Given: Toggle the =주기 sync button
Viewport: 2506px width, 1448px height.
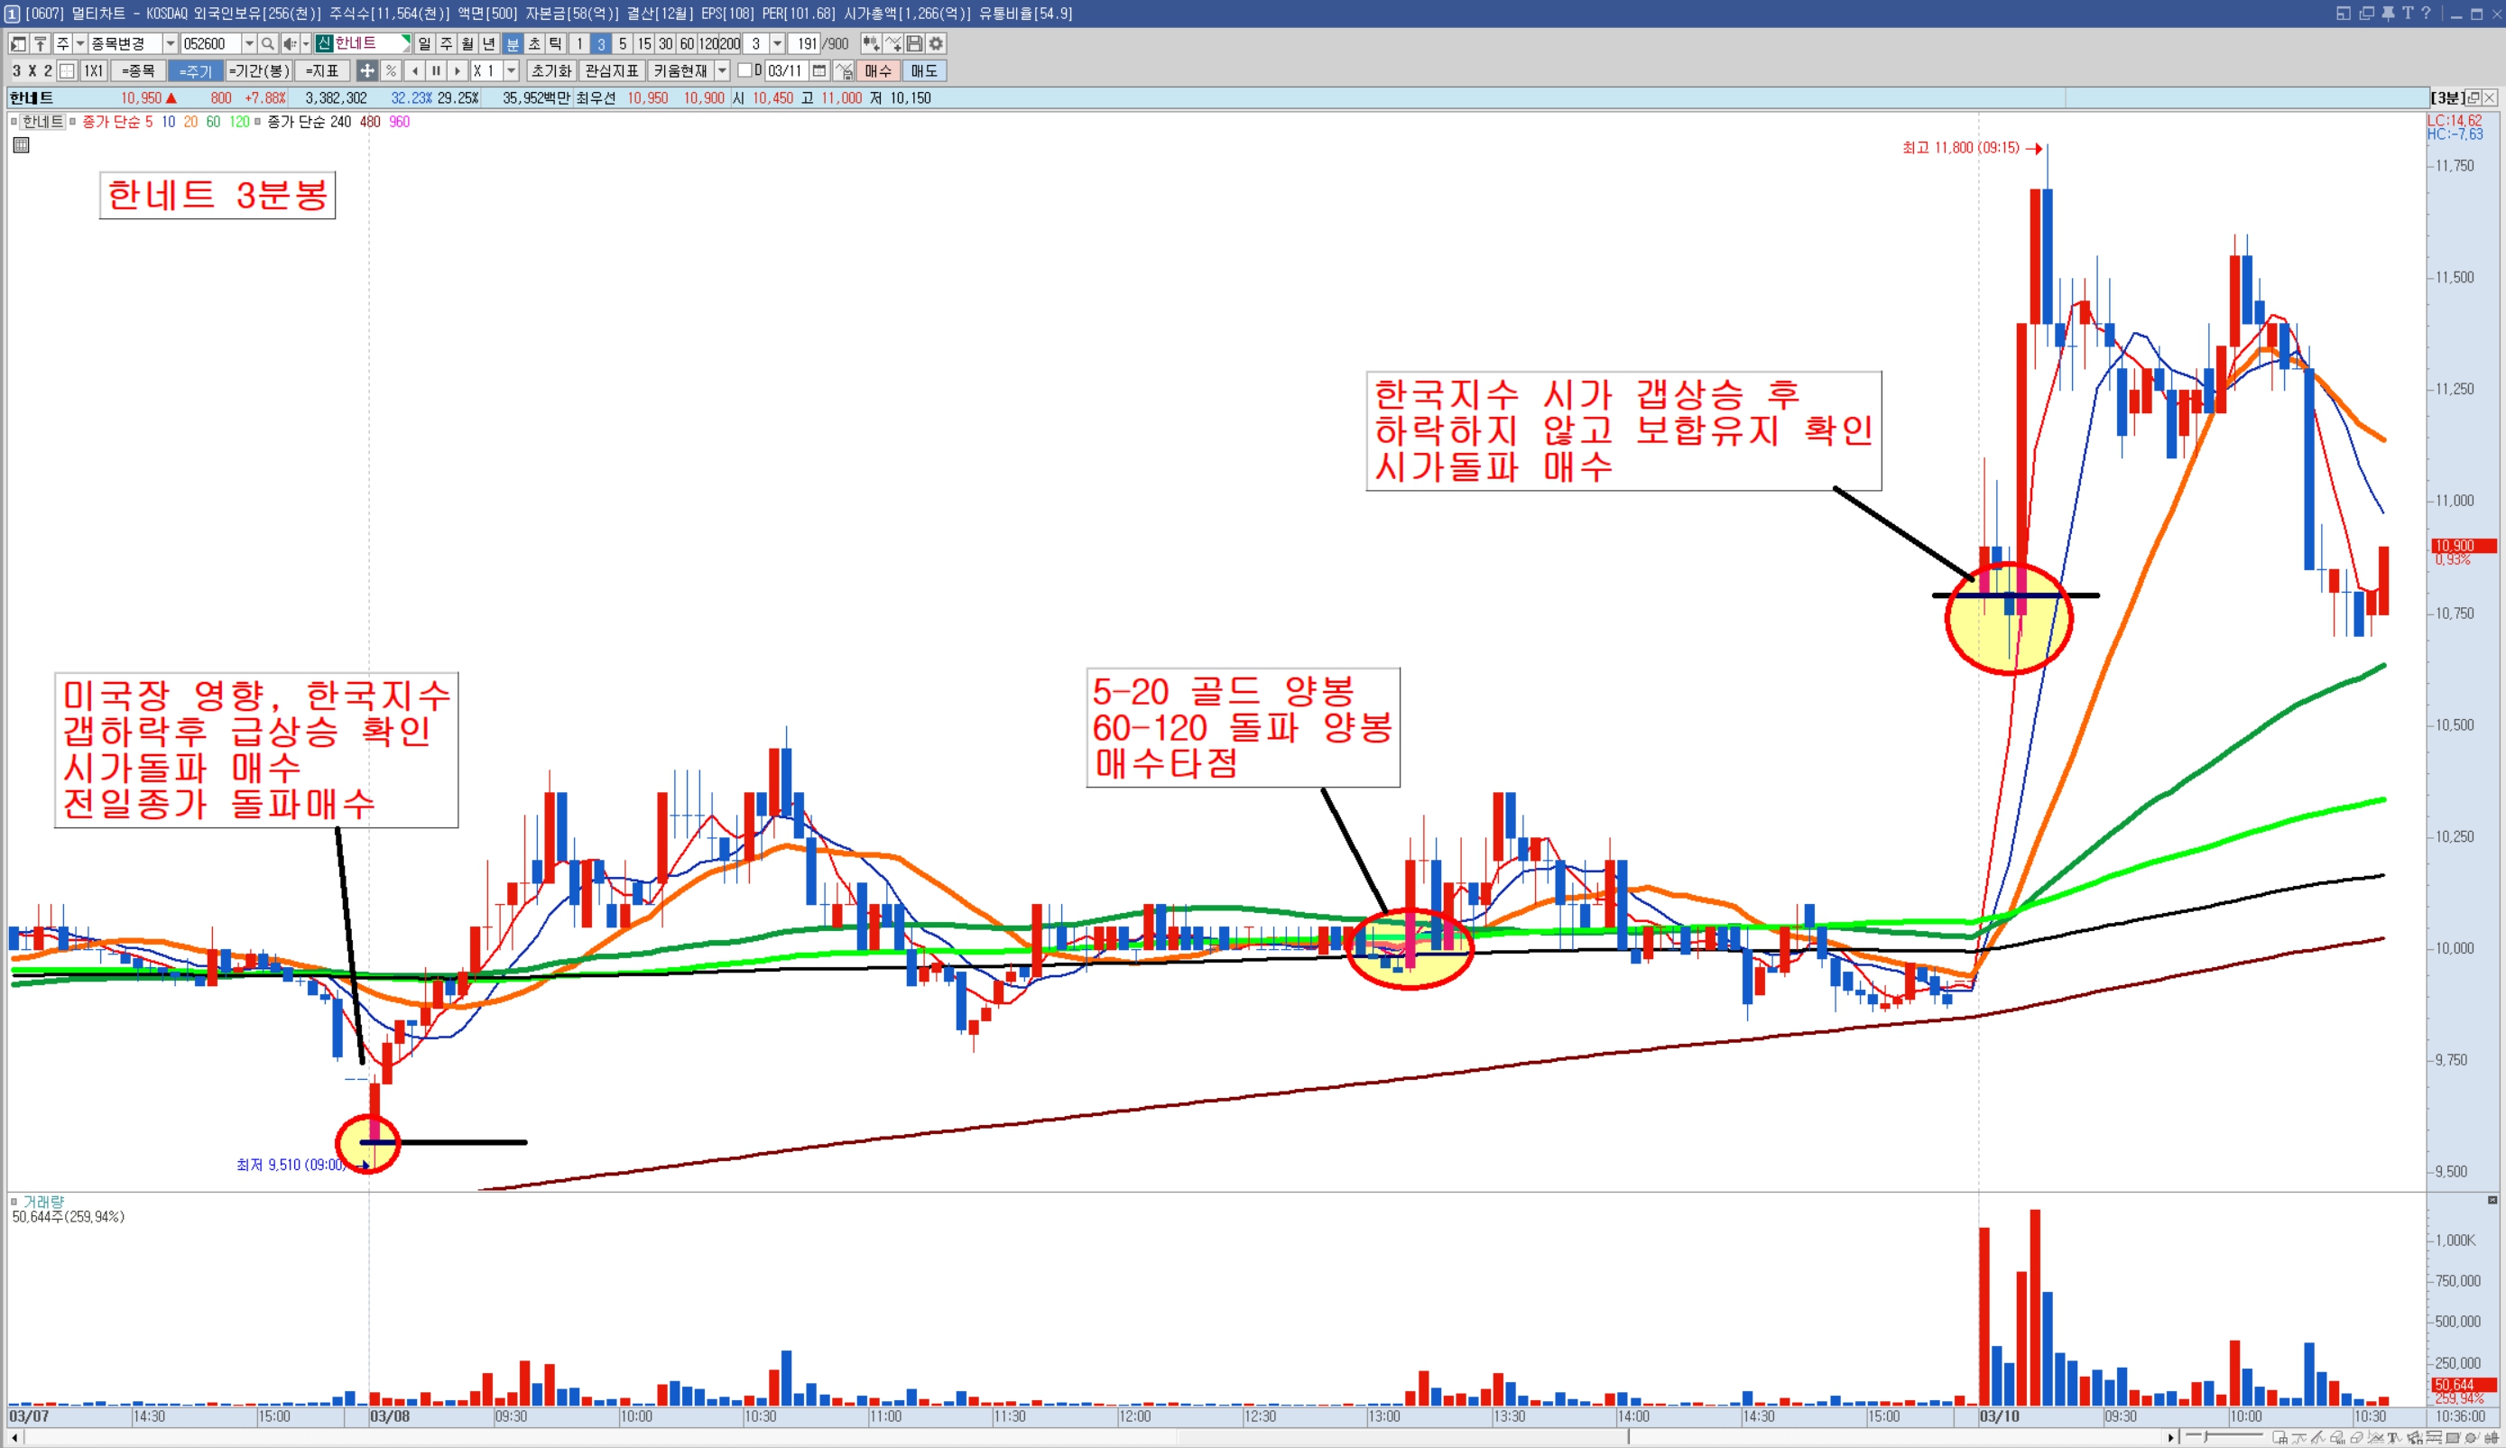Looking at the screenshot, I should tap(195, 70).
